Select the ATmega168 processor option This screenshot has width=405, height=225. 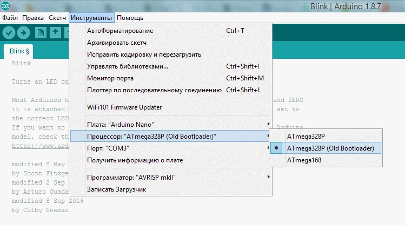326,160
